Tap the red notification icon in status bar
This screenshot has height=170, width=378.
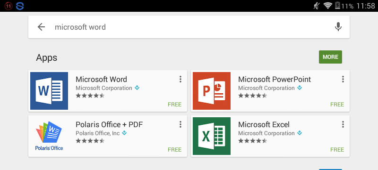click(x=9, y=6)
